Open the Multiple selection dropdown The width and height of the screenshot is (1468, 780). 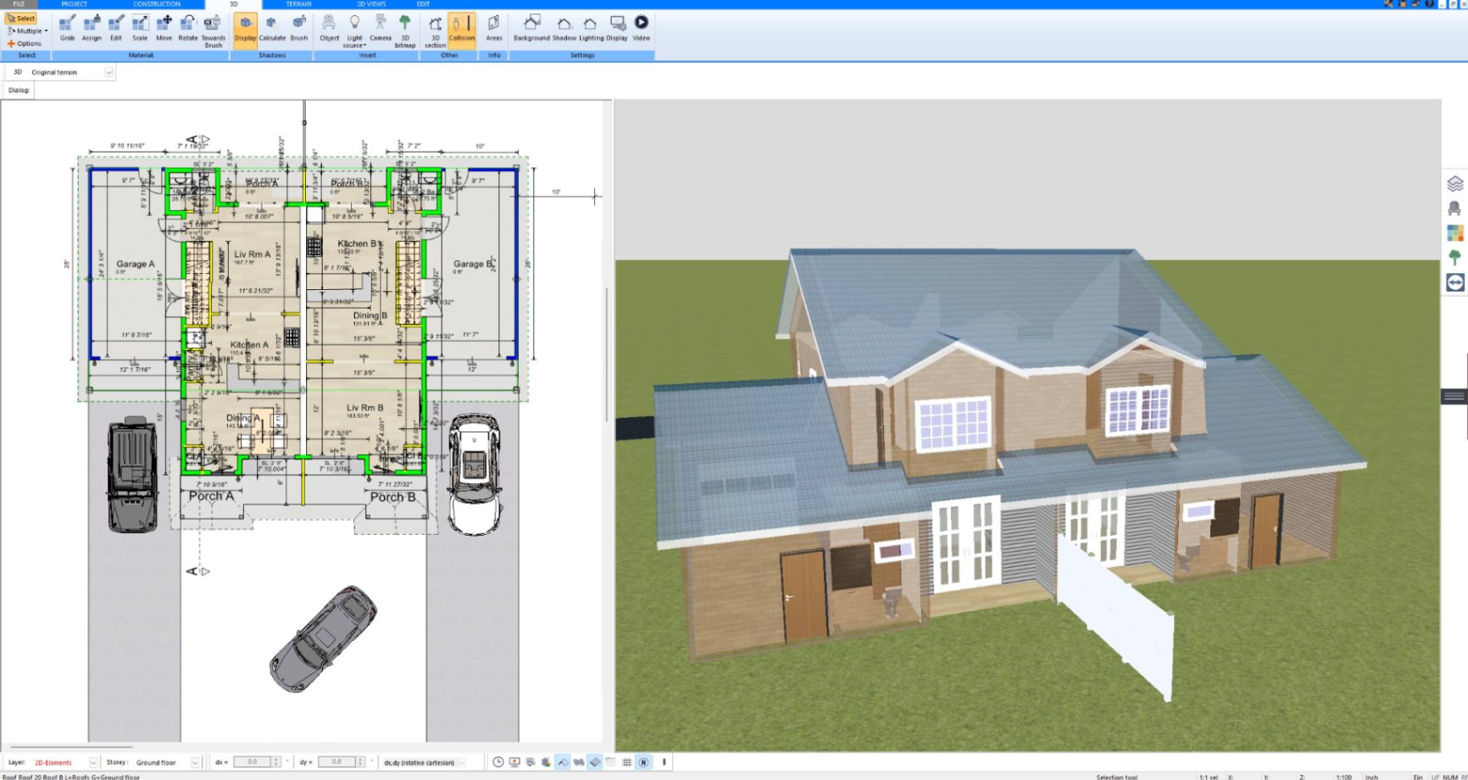(x=27, y=31)
